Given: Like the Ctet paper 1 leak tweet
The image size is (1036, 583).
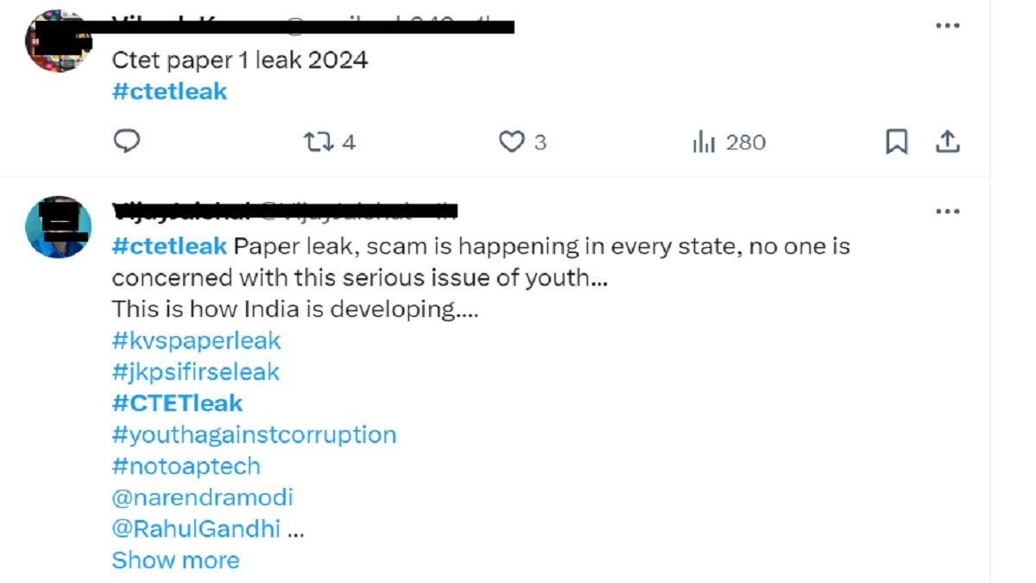Looking at the screenshot, I should pyautogui.click(x=513, y=142).
